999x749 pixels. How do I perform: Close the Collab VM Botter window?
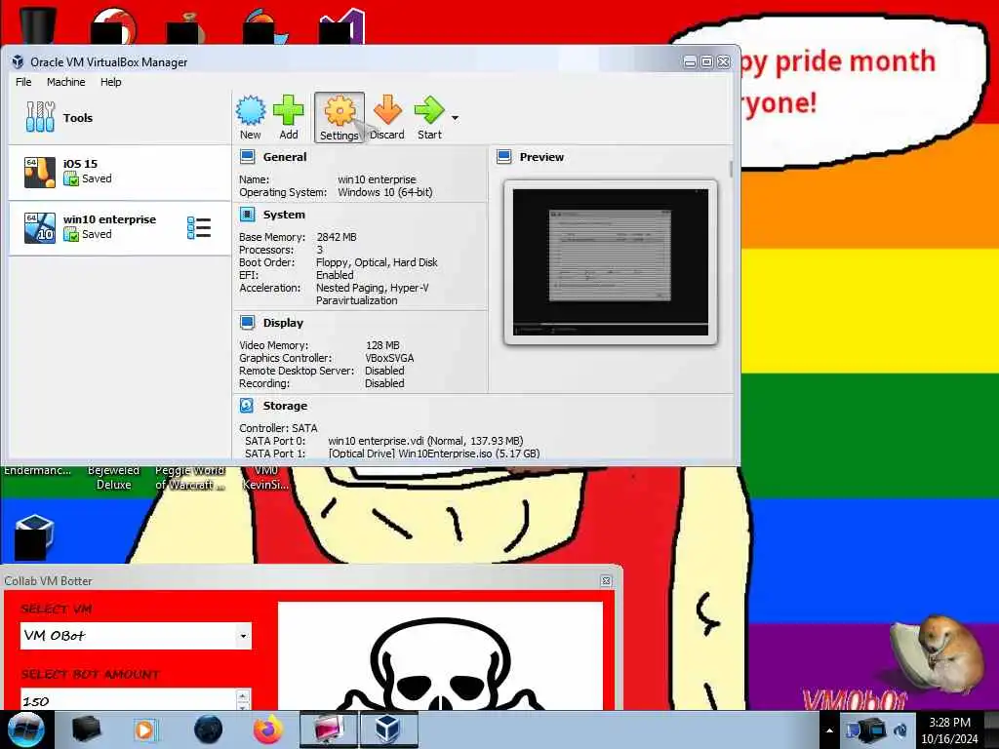[606, 581]
